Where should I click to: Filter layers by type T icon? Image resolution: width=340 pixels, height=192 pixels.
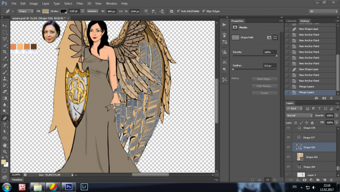(x=319, y=108)
